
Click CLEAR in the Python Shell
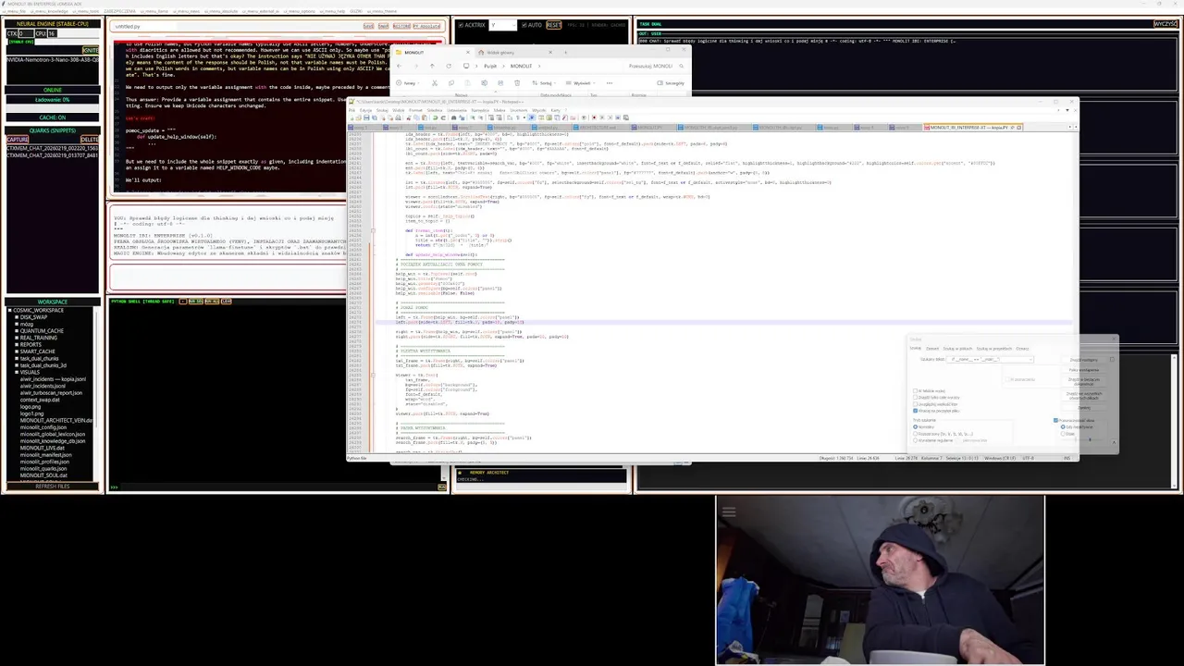(226, 302)
